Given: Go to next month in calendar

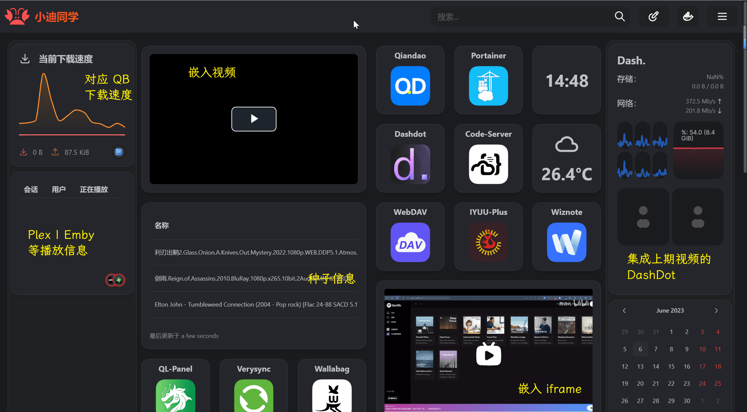Looking at the screenshot, I should pos(716,311).
